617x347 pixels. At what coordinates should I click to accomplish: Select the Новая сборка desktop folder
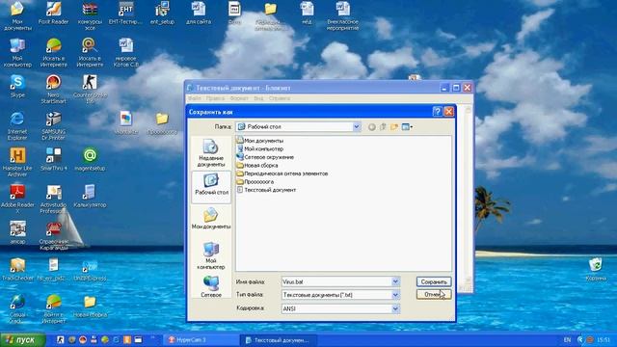click(x=90, y=307)
